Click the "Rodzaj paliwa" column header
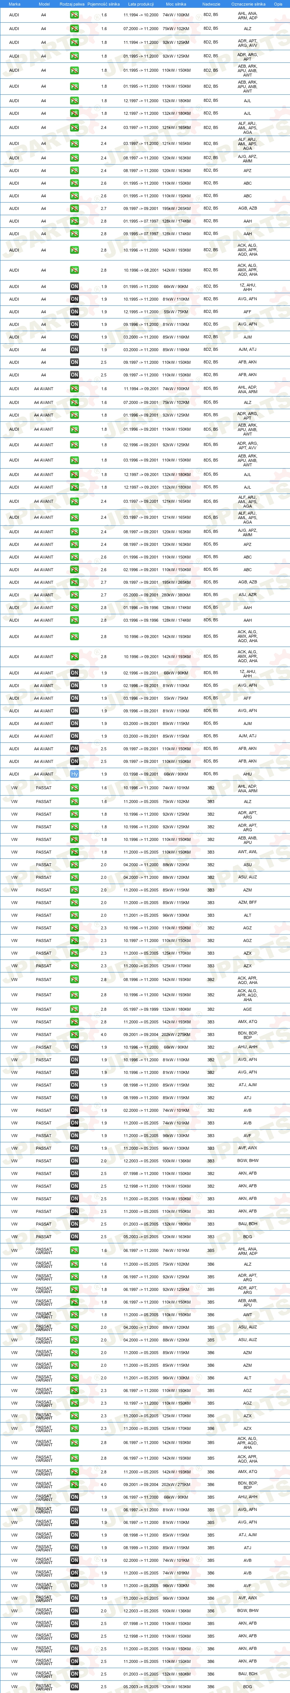The image size is (290, 1693). click(72, 4)
